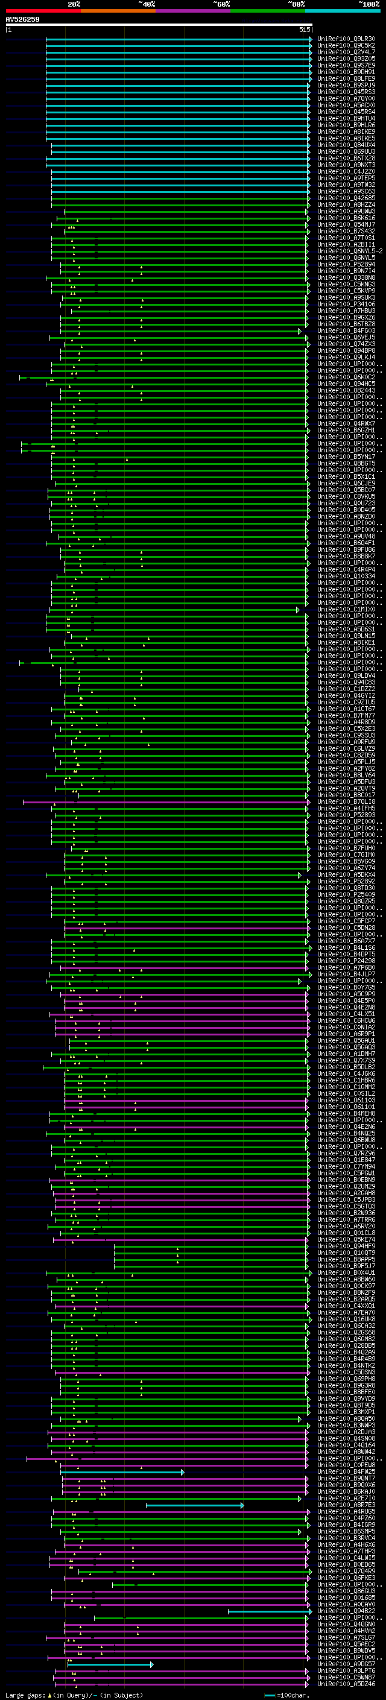Image resolution: width=386 pixels, height=1700 pixels.
Task: Click the purple alignment bar for B7QLI8
Action: pos(166,803)
